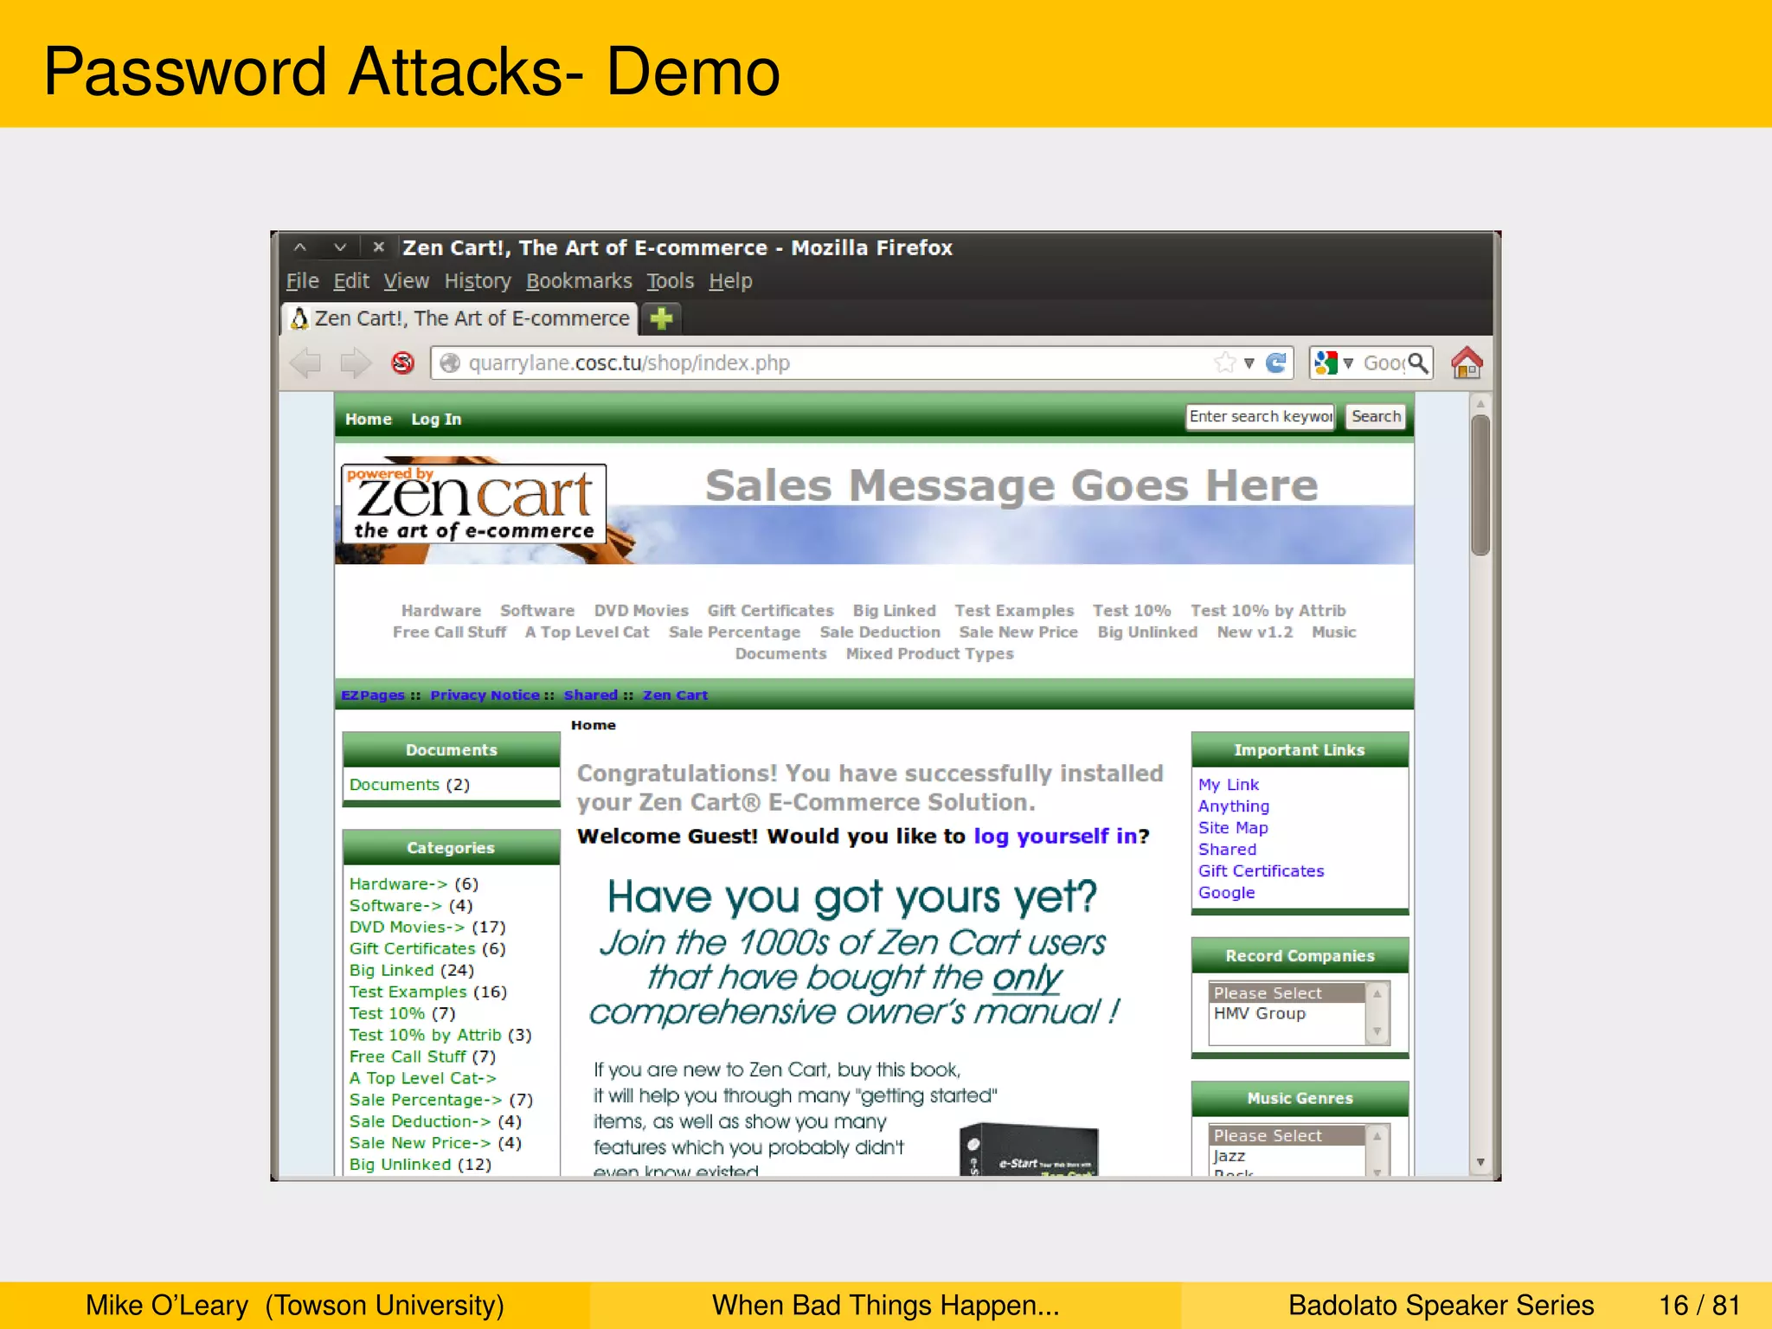Click the Zen Cart link in EZPages bar

click(x=675, y=695)
